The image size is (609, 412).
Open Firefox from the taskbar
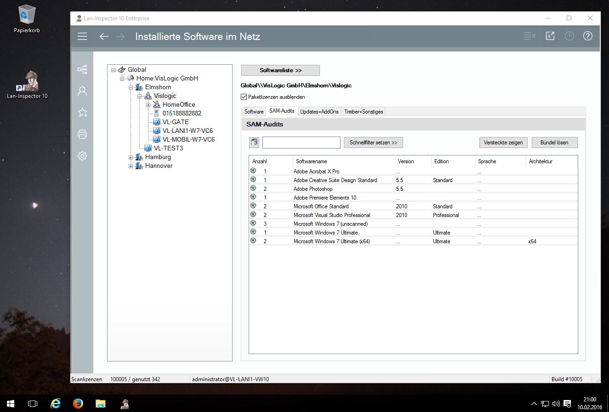(78, 403)
